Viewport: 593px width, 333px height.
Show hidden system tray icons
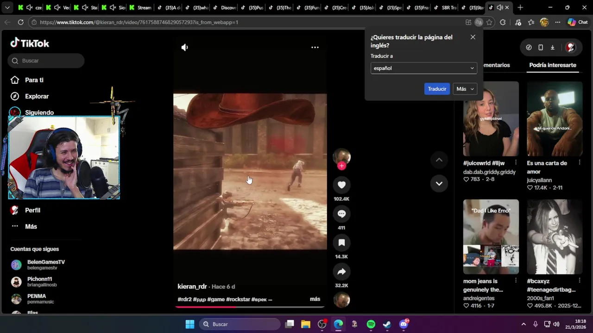coord(524,324)
